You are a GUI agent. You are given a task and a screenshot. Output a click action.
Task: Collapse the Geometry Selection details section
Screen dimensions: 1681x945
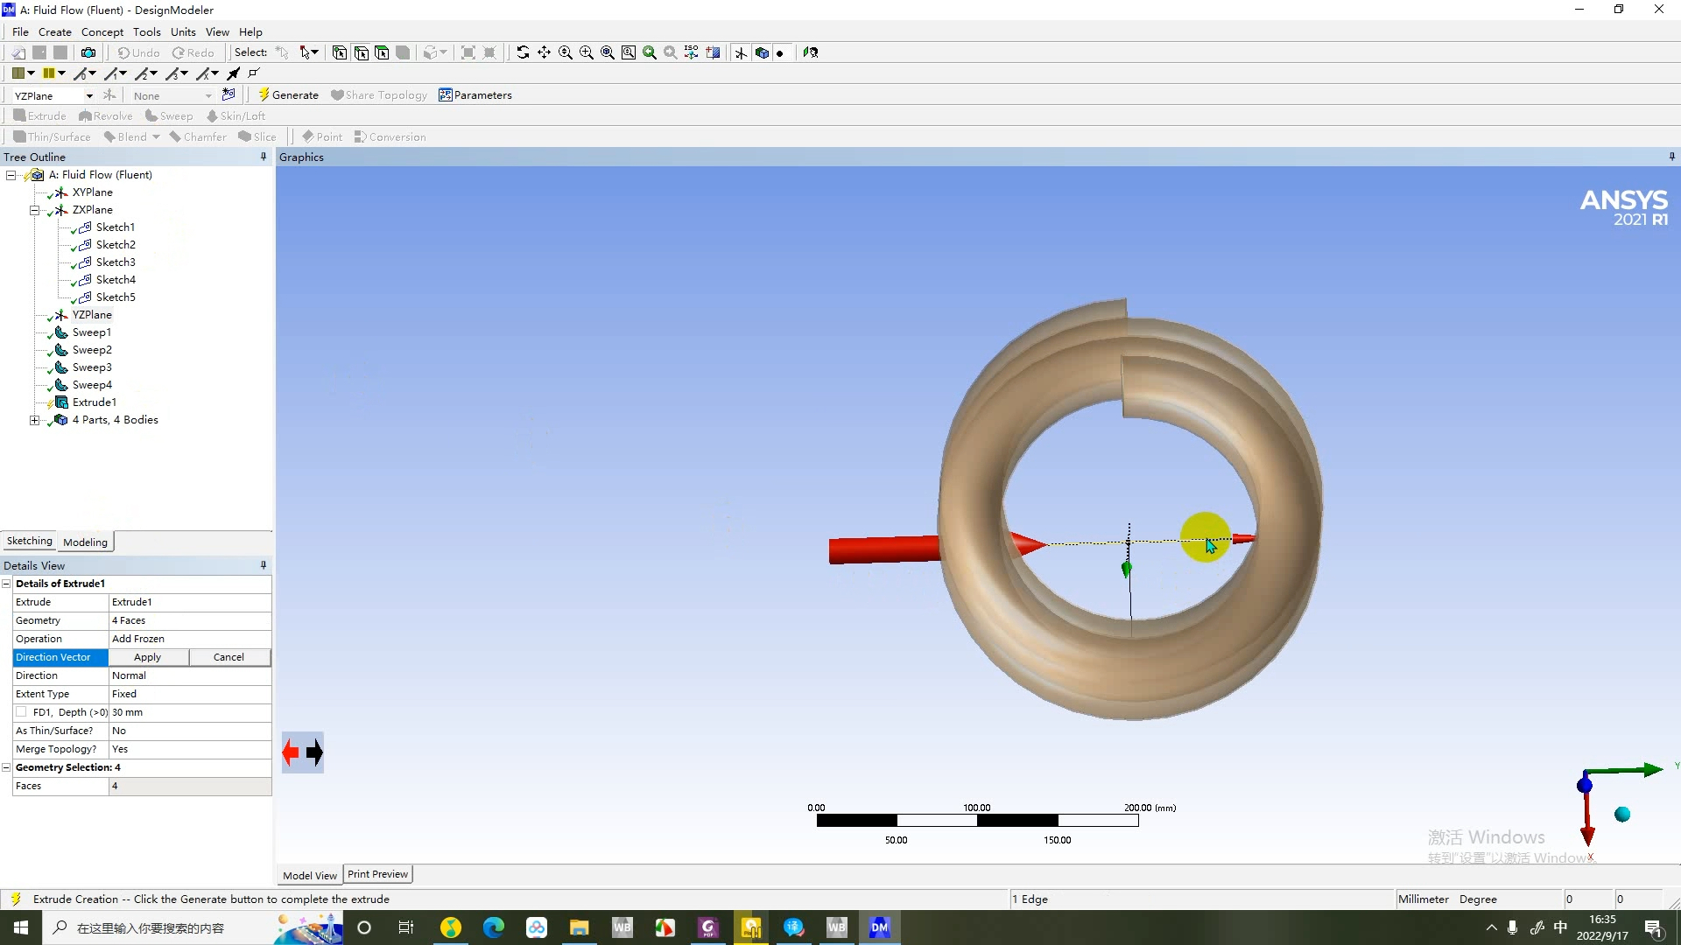(x=7, y=767)
